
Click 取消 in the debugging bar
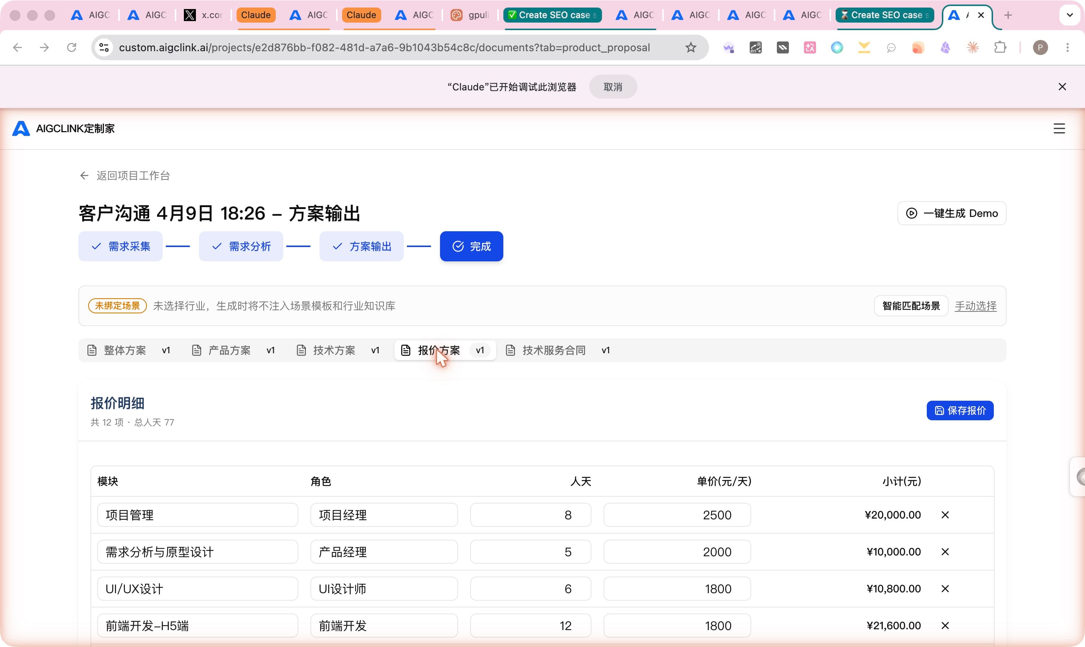tap(613, 87)
